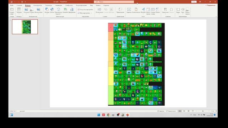Click the language indicator 'русский' in status bar
Screen dimensions: 228x128
point(22,111)
